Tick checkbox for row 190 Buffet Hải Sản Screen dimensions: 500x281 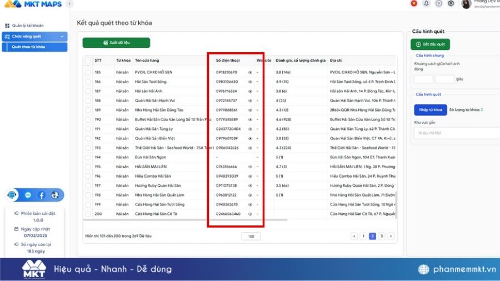pos(88,119)
